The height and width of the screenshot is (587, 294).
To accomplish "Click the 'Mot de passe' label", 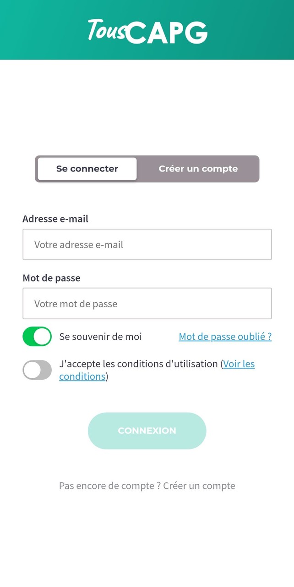I will point(52,278).
